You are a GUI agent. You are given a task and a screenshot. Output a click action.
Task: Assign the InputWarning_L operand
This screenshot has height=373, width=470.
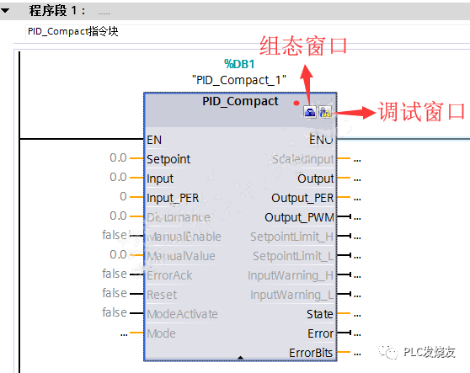(x=357, y=296)
